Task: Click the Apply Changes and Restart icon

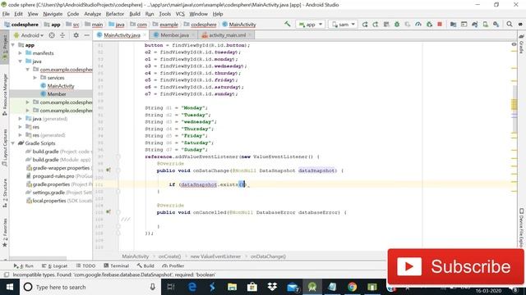Action: pyautogui.click(x=365, y=25)
